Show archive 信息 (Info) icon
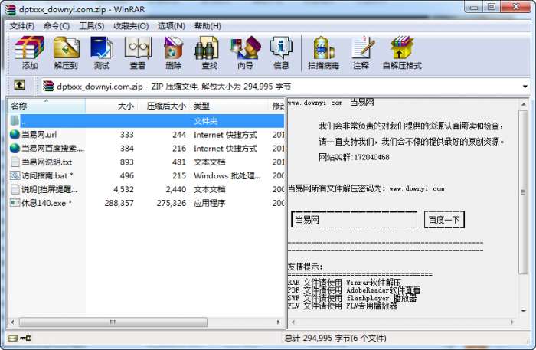The width and height of the screenshot is (536, 350). [281, 47]
